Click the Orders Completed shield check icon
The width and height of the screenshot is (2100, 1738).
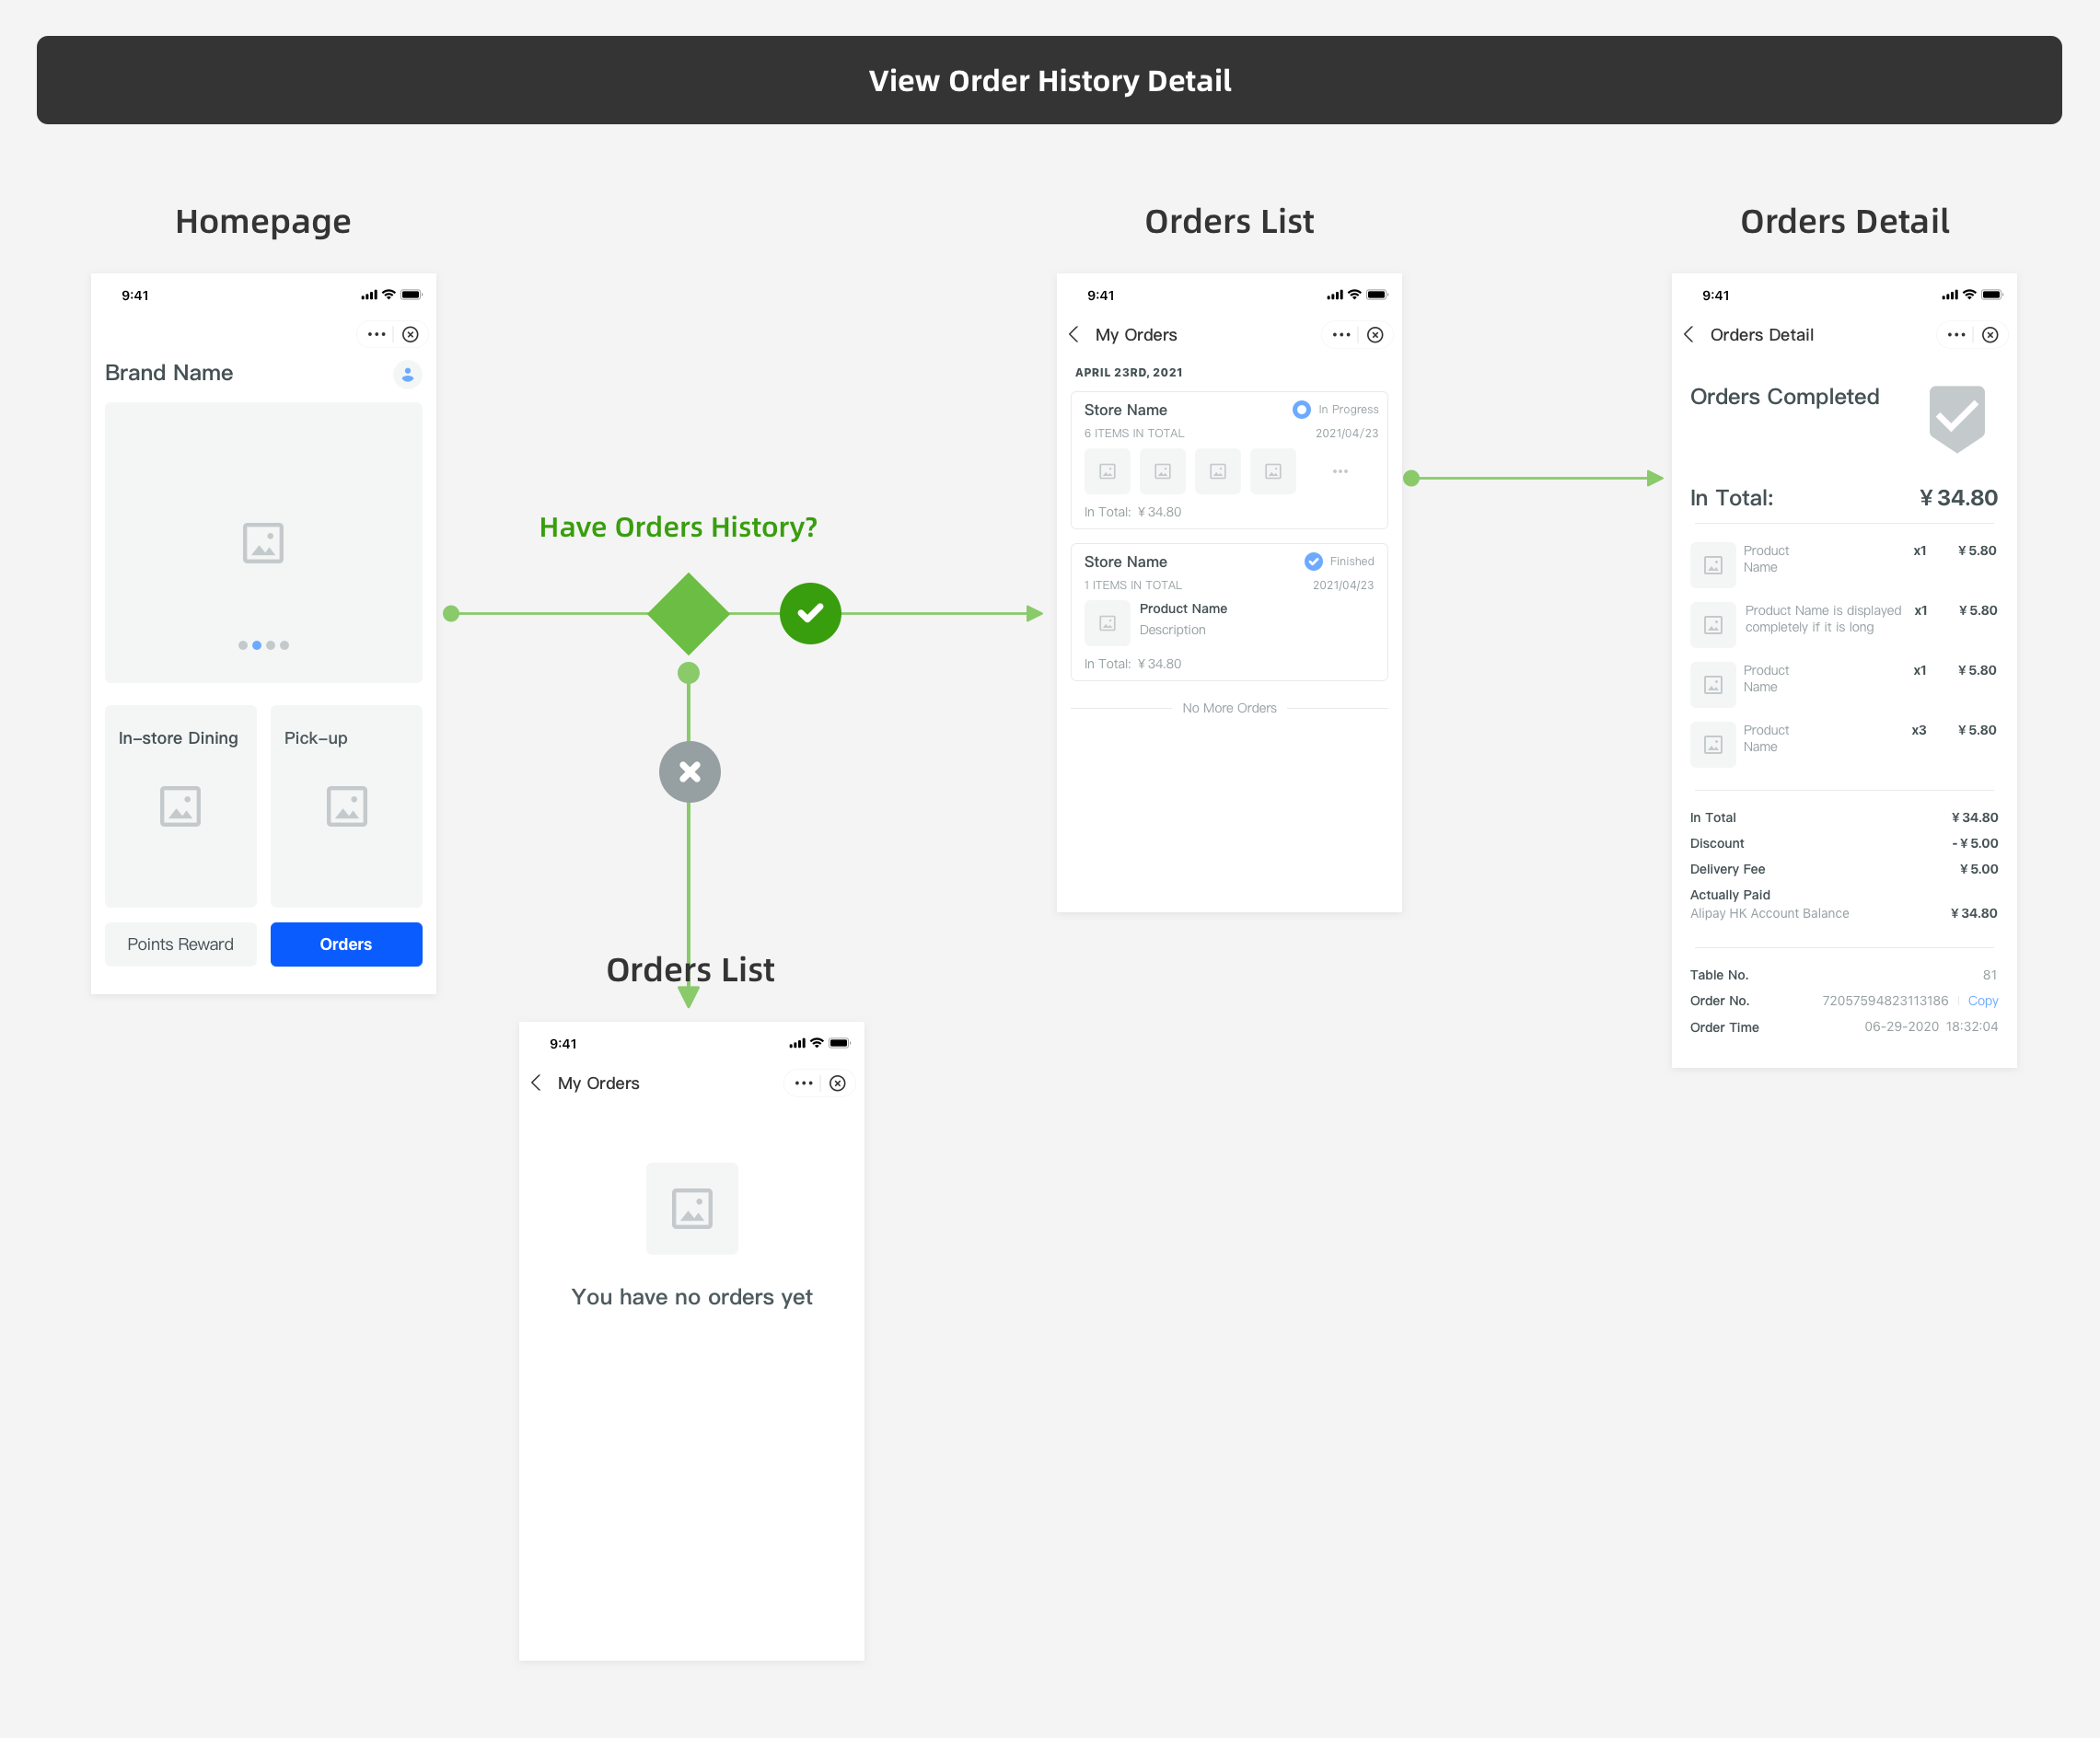pyautogui.click(x=1956, y=417)
